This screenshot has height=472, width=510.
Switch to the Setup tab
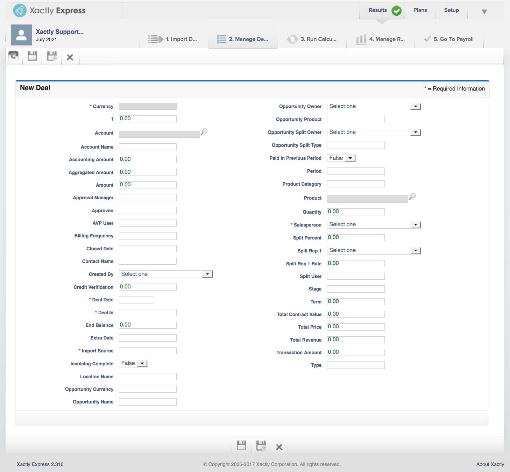[x=452, y=10]
